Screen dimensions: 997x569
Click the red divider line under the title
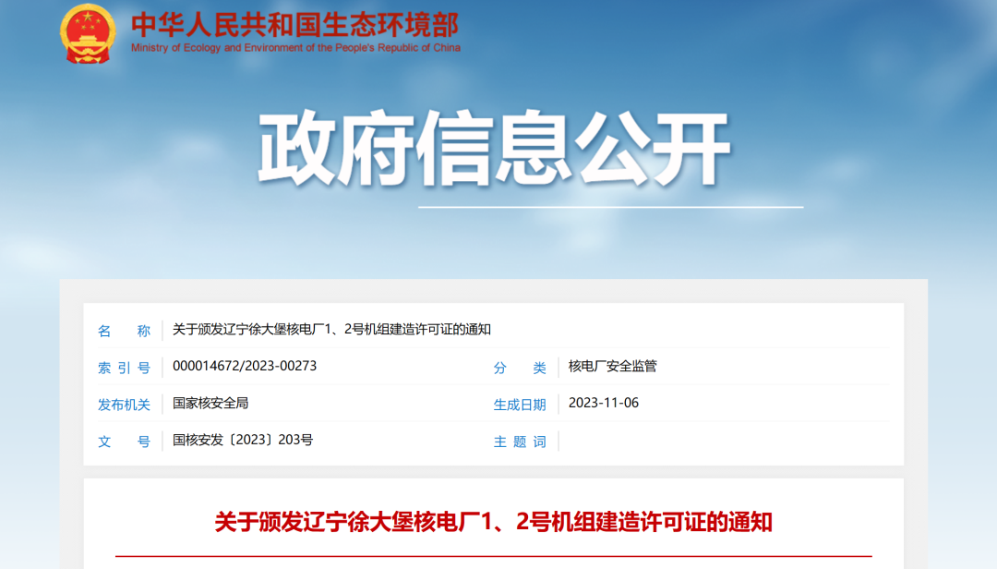click(493, 556)
